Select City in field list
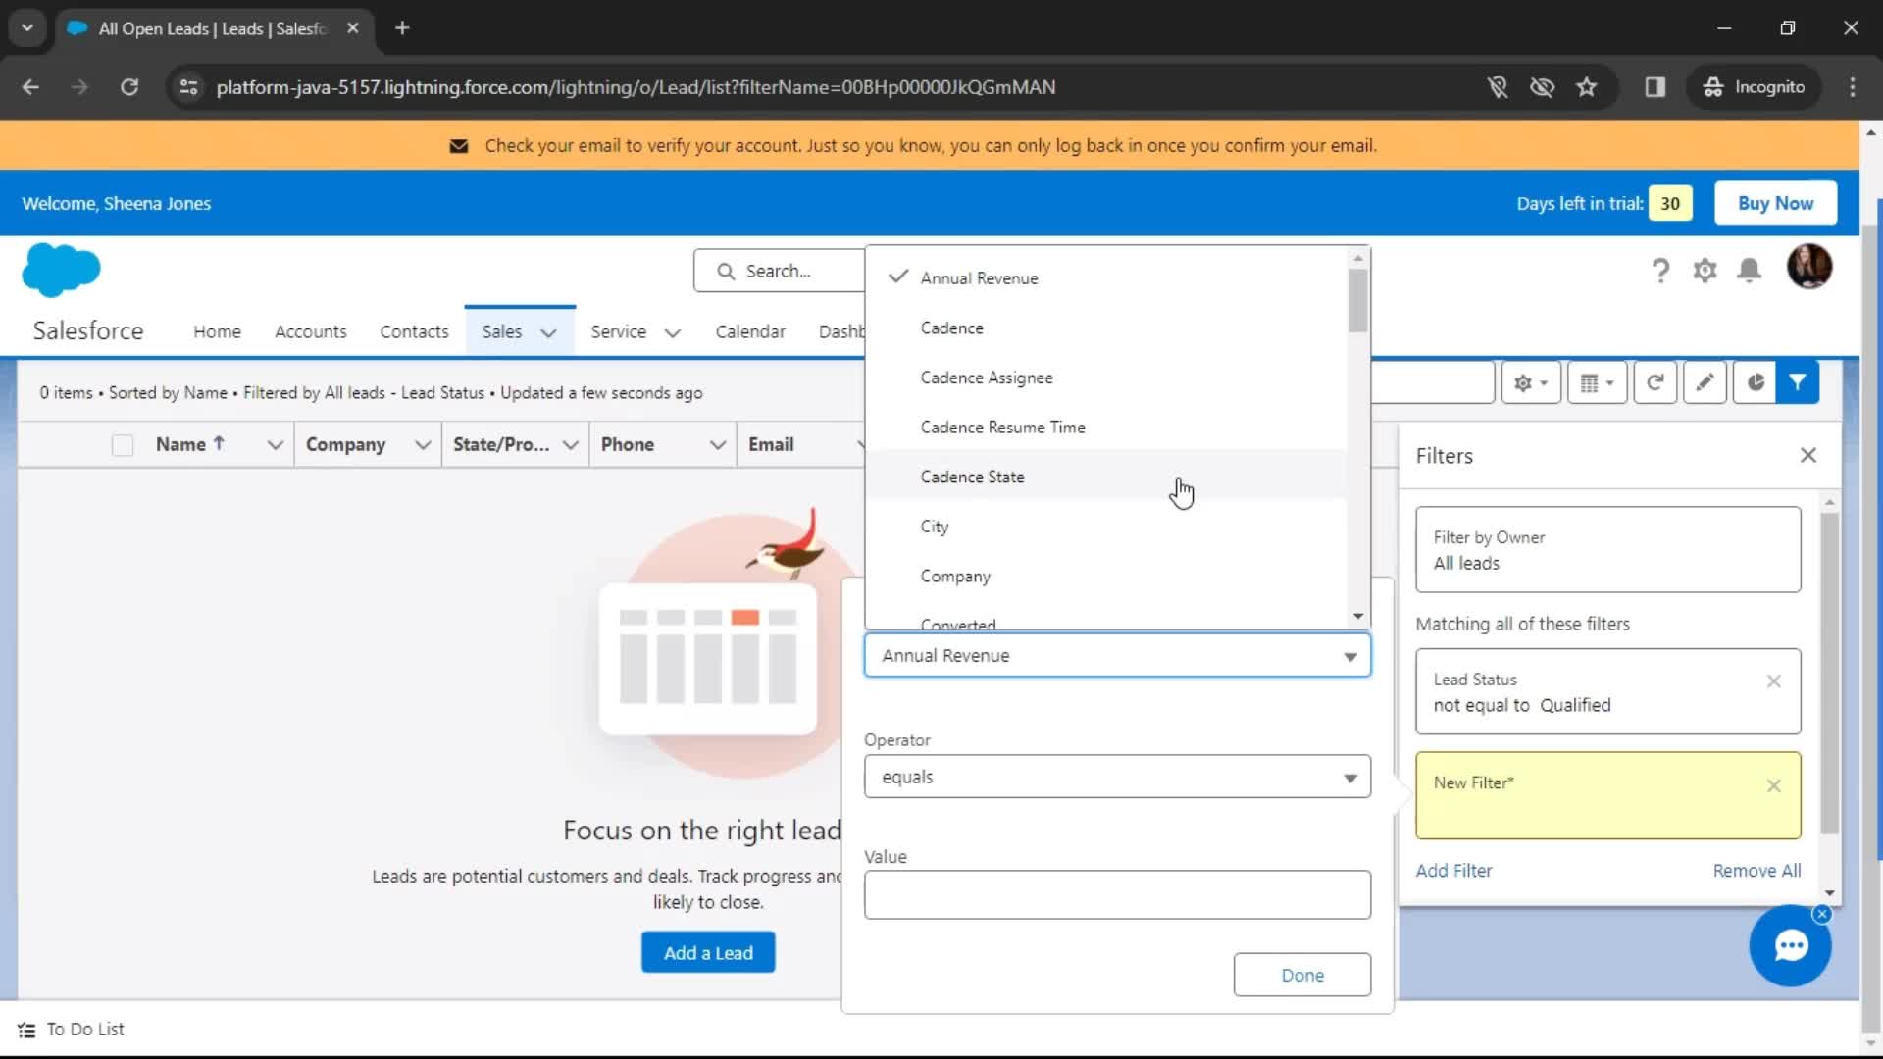The height and width of the screenshot is (1059, 1883). point(1106,527)
